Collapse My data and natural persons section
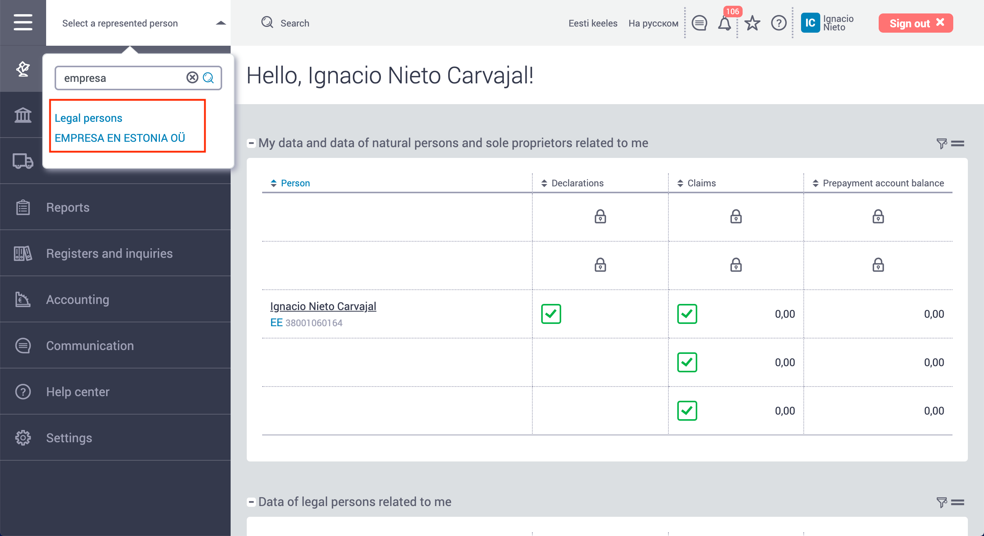Image resolution: width=984 pixels, height=536 pixels. [251, 143]
